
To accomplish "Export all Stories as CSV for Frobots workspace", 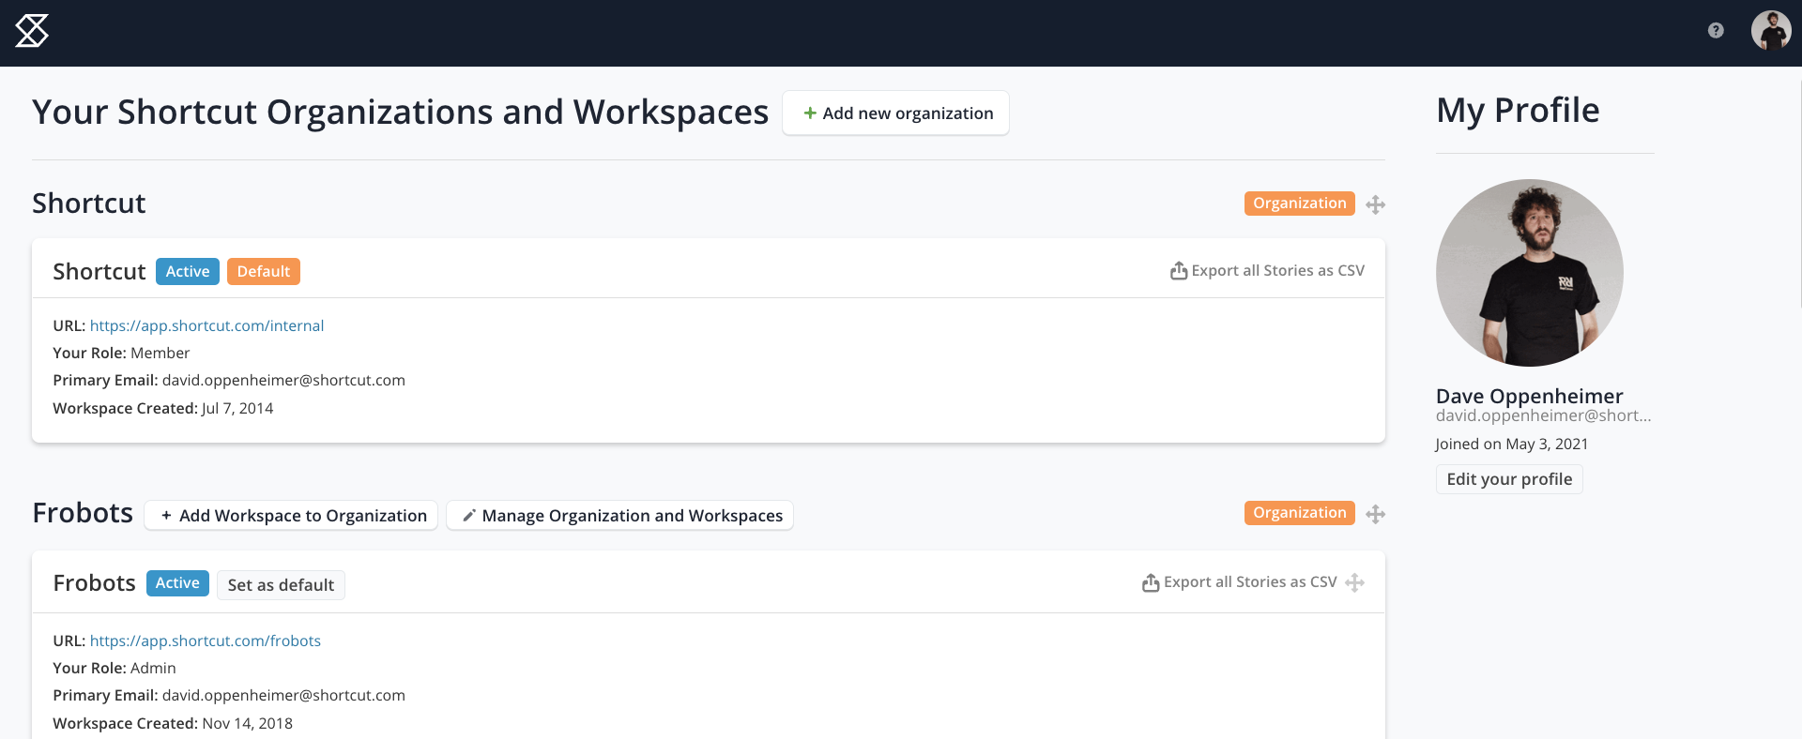I will coord(1239,582).
